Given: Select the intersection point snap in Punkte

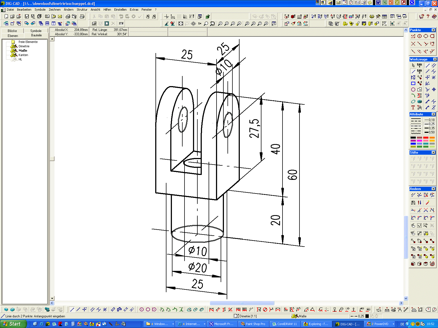Looking at the screenshot, I should pos(413,44).
